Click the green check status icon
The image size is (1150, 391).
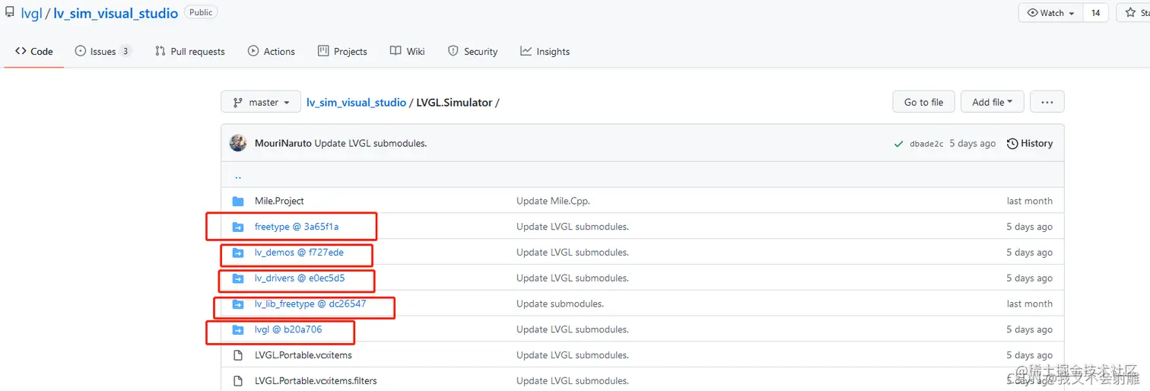pyautogui.click(x=899, y=144)
